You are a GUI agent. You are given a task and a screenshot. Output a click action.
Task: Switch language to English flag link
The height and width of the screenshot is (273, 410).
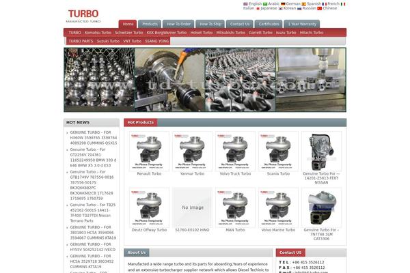(x=253, y=3)
